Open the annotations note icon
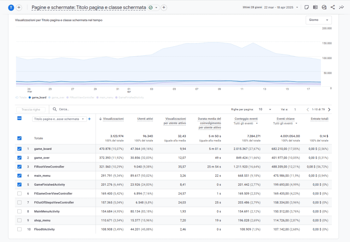Screen dimensions: 350x242 [307, 8]
